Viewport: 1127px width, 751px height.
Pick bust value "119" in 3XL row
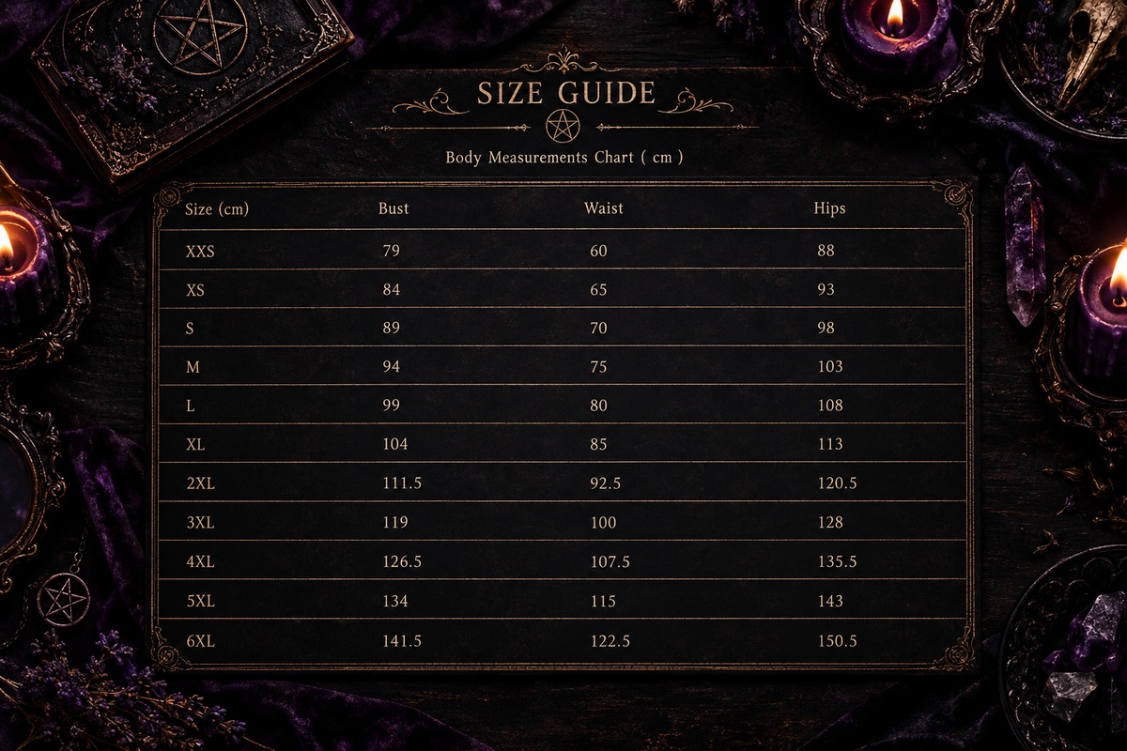(395, 523)
